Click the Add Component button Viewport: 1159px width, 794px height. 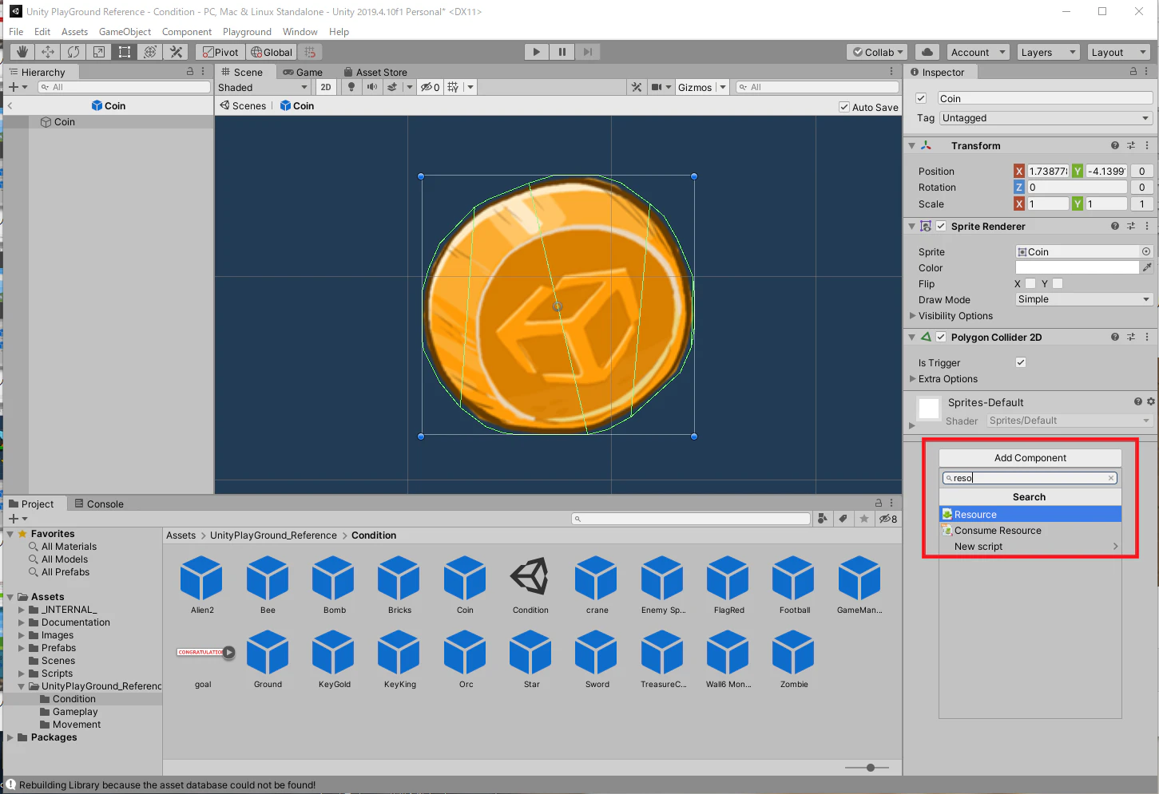(1030, 458)
